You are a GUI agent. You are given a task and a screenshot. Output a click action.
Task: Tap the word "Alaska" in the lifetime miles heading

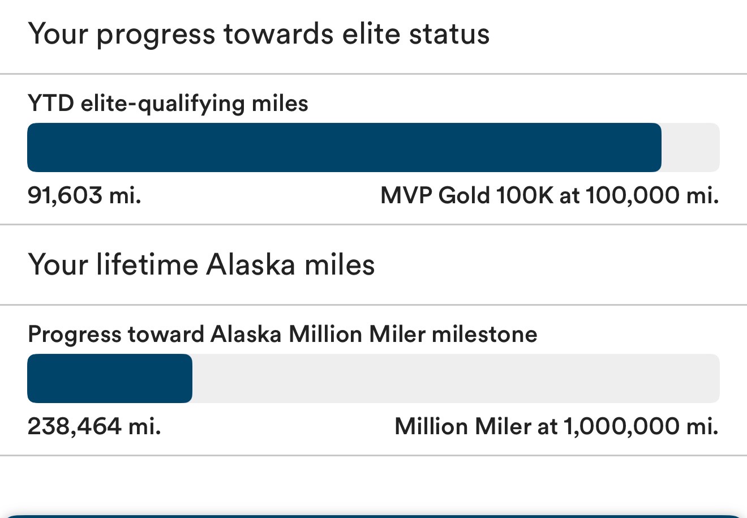pyautogui.click(x=250, y=265)
